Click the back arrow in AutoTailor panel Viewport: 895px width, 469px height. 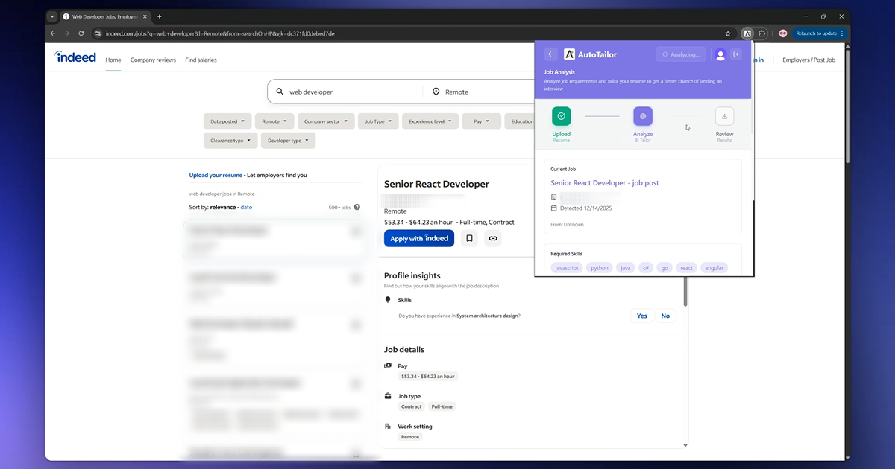[x=550, y=54]
